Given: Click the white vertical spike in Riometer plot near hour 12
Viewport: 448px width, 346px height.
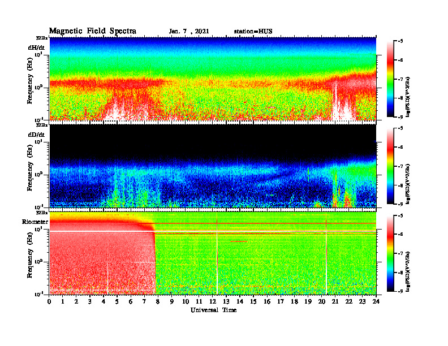Looking at the screenshot, I should (217, 253).
